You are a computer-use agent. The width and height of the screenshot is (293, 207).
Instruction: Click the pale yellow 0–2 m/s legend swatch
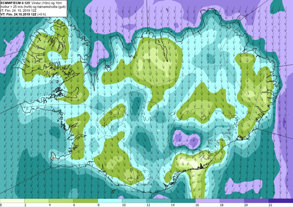12,201
